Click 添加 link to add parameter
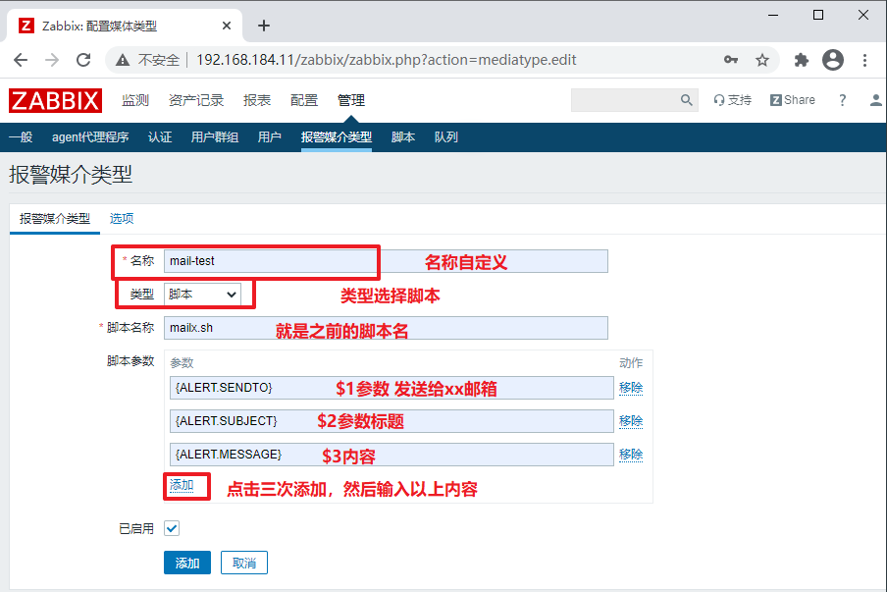Image resolution: width=887 pixels, height=592 pixels. [x=182, y=486]
